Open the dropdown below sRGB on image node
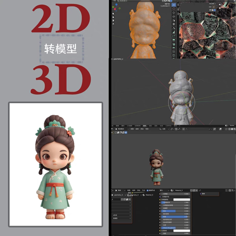236x236 pixels. (x=121, y=218)
